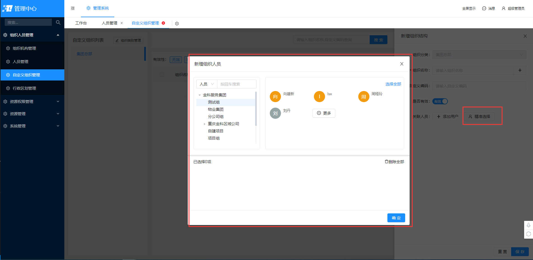
Task: Click the organization tree scrollbar
Action: [x=256, y=109]
